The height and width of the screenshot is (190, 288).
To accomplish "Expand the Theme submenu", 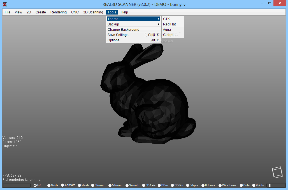I will click(x=134, y=19).
